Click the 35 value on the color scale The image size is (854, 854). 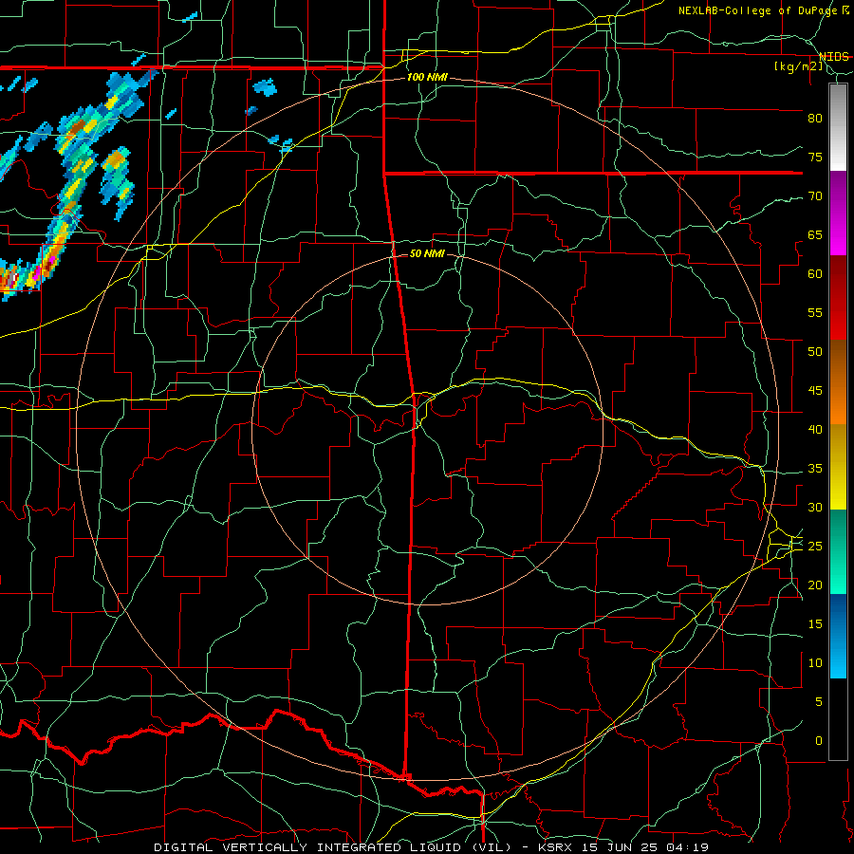[x=815, y=469]
